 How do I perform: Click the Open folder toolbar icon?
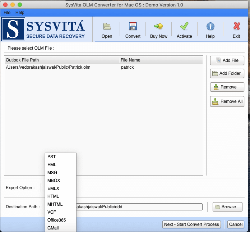click(x=107, y=27)
